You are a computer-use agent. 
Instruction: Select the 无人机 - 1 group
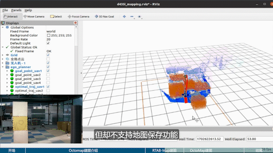click(x=18, y=63)
